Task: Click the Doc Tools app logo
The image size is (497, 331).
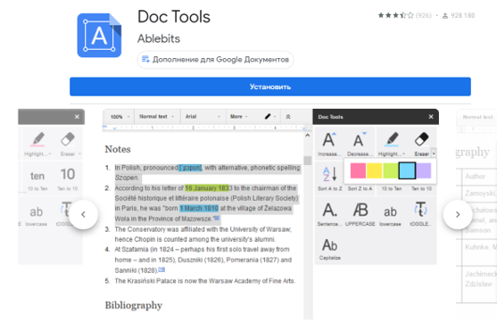Action: click(99, 35)
